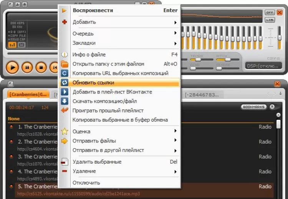
Task: Click the None group header
Action: (14, 119)
